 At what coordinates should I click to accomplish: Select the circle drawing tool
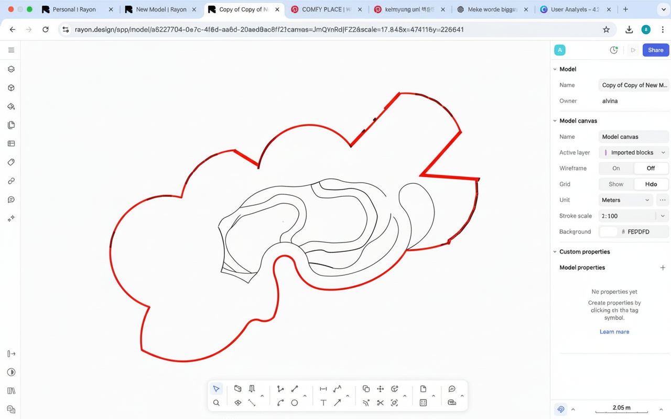(295, 403)
